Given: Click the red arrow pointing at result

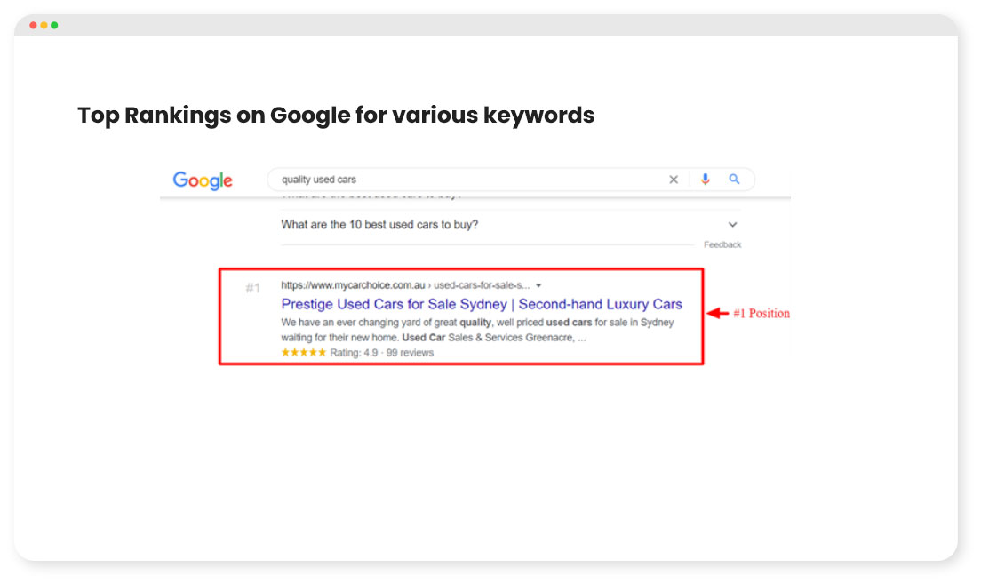Looking at the screenshot, I should (718, 313).
